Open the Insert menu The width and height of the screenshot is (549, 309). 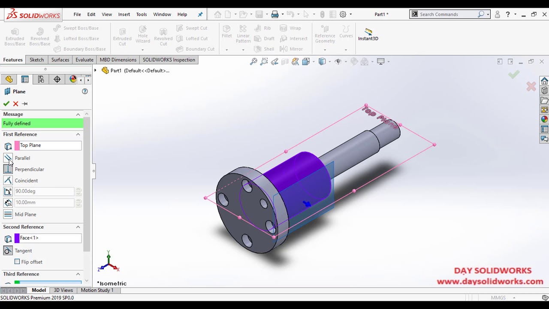(124, 14)
